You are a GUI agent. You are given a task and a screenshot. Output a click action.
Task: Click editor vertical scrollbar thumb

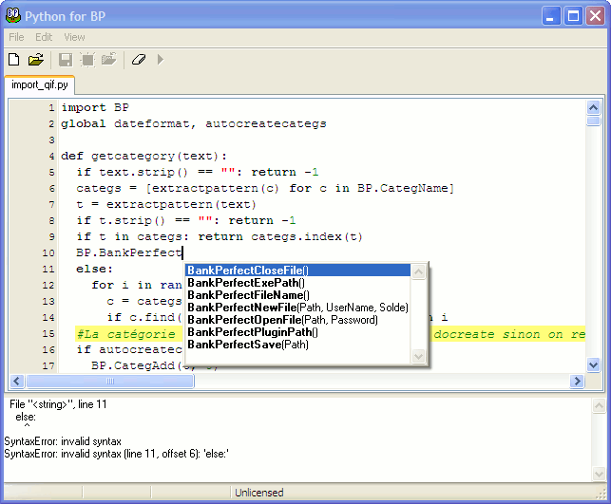coord(593,121)
